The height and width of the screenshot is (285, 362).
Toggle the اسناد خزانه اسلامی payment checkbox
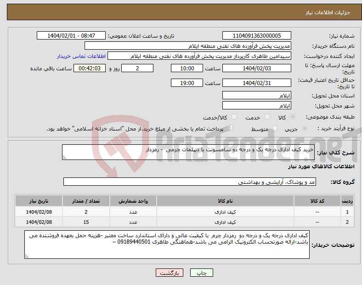tap(230, 127)
